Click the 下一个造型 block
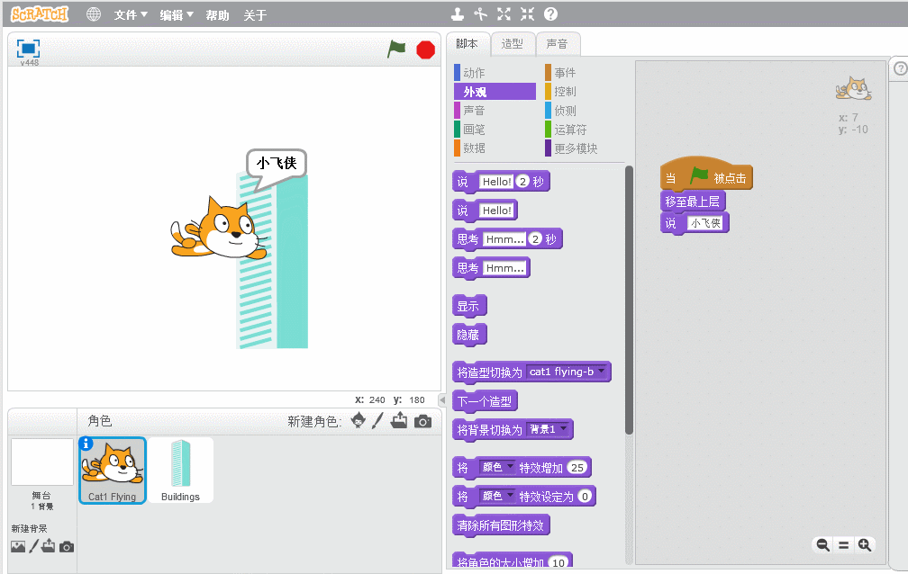The height and width of the screenshot is (574, 908). 485,401
